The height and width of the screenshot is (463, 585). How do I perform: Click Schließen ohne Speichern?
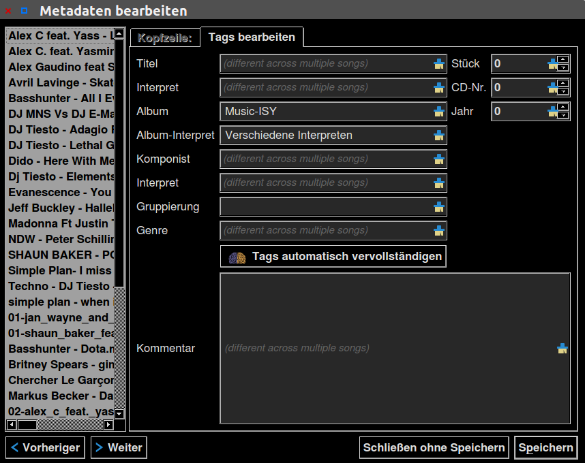click(434, 447)
